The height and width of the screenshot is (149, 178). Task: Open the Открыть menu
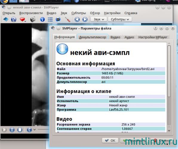9,13
